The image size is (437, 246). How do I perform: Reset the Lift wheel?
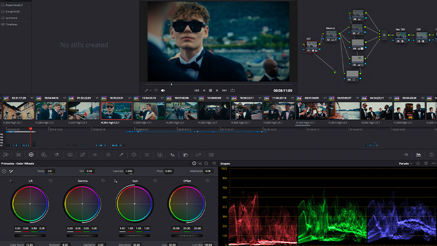click(x=51, y=181)
